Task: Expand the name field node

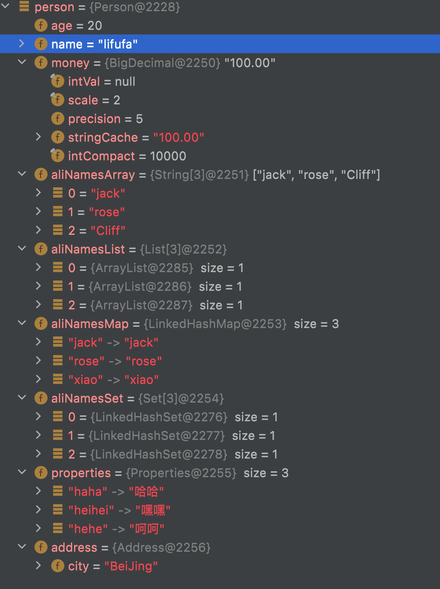Action: point(22,44)
